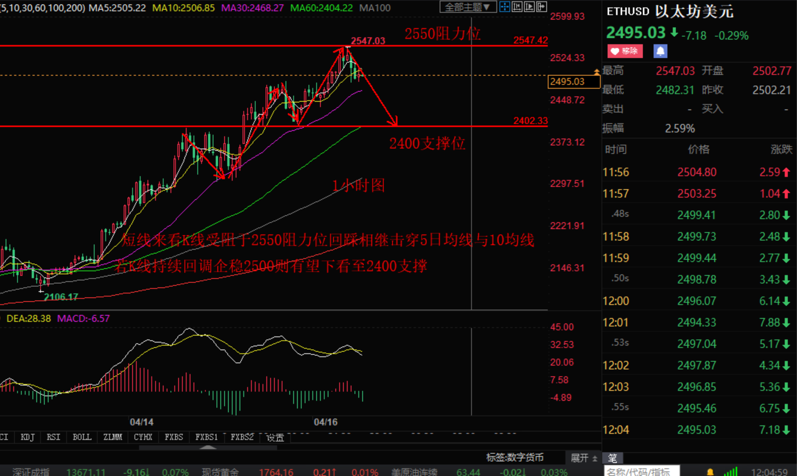This screenshot has height=476, width=797.
Task: Select the ZLMM indicator tab
Action: point(112,437)
